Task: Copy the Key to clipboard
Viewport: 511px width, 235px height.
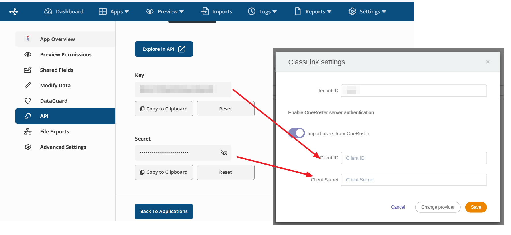Action: click(164, 109)
